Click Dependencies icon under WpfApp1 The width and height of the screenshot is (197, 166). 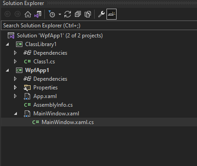pos(27,79)
